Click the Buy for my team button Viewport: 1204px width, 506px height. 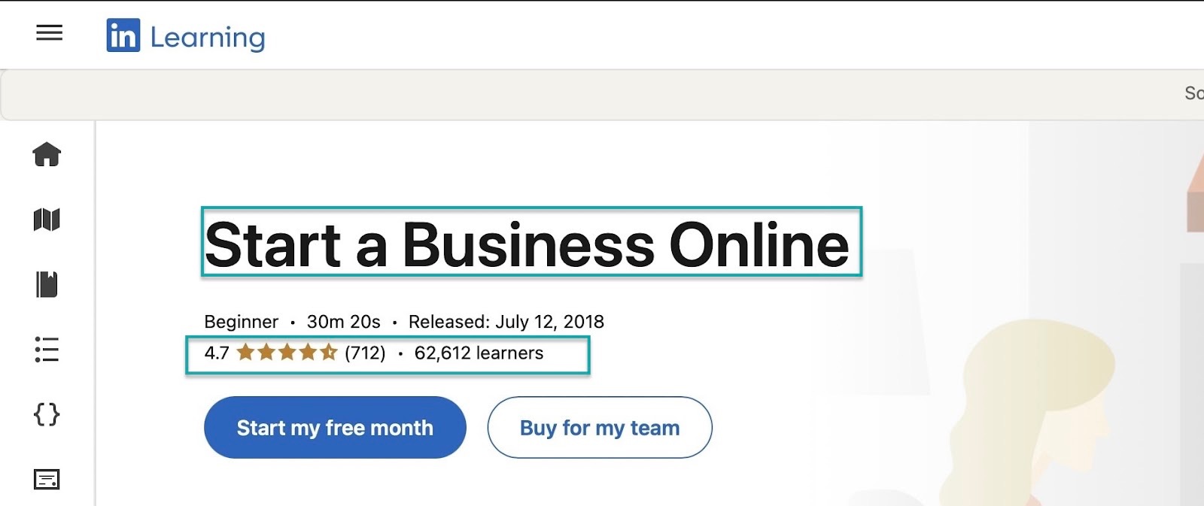[x=600, y=427]
